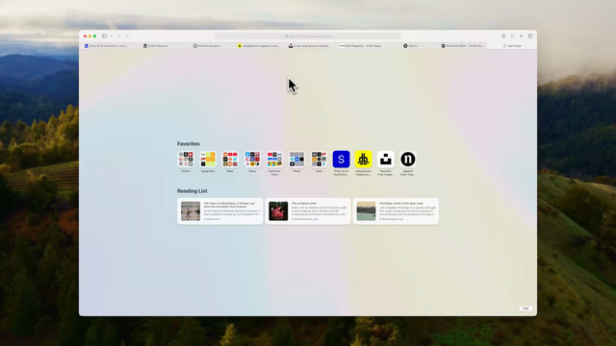Click the Favorites heading
The image size is (616, 346).
pyautogui.click(x=189, y=143)
